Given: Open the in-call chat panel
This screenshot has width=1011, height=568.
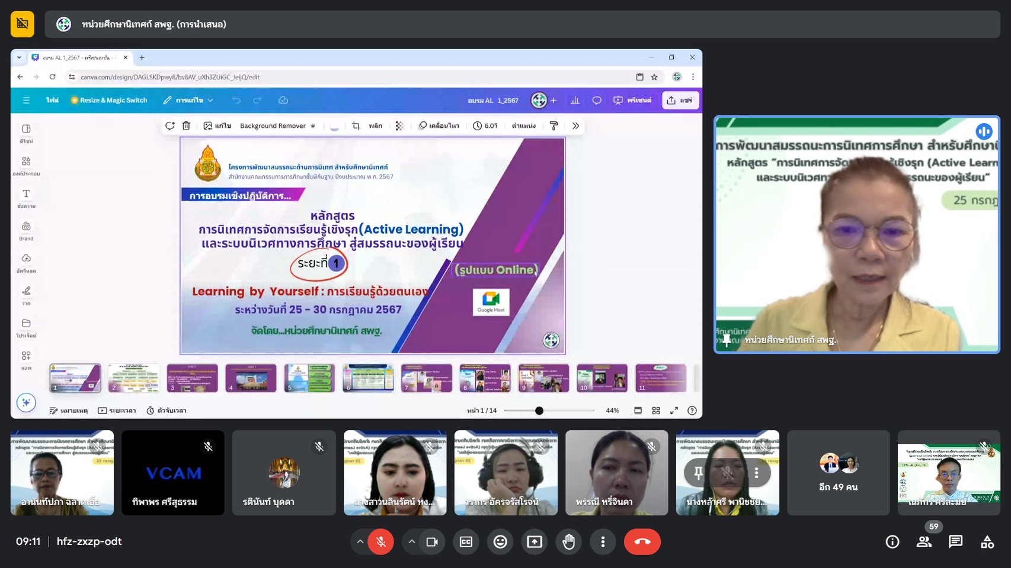Looking at the screenshot, I should (x=955, y=541).
